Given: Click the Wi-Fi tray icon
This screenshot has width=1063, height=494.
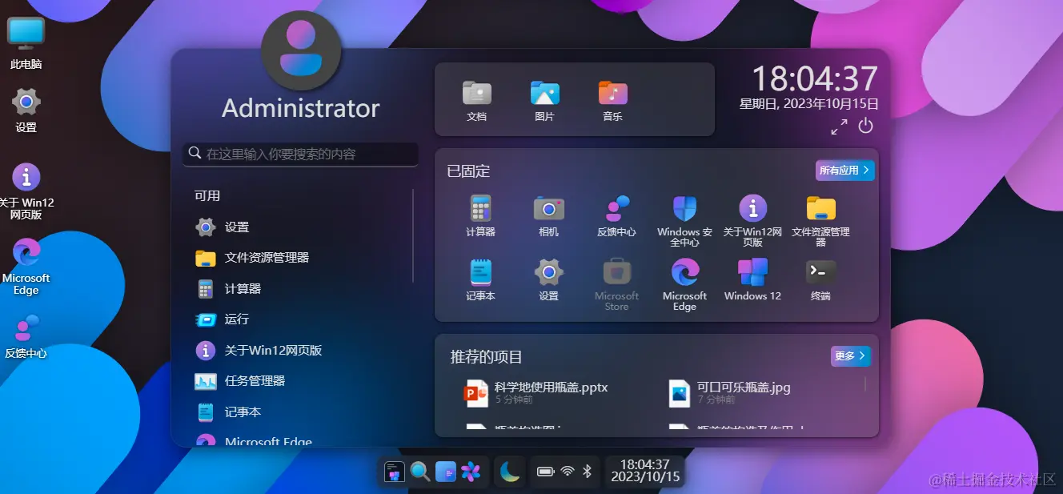Looking at the screenshot, I should pyautogui.click(x=568, y=472).
